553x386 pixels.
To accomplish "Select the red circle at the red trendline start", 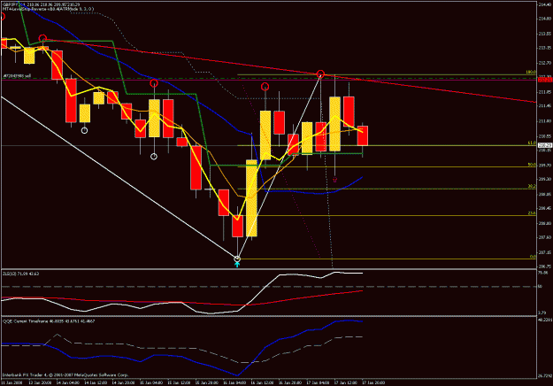I will 42,38.
